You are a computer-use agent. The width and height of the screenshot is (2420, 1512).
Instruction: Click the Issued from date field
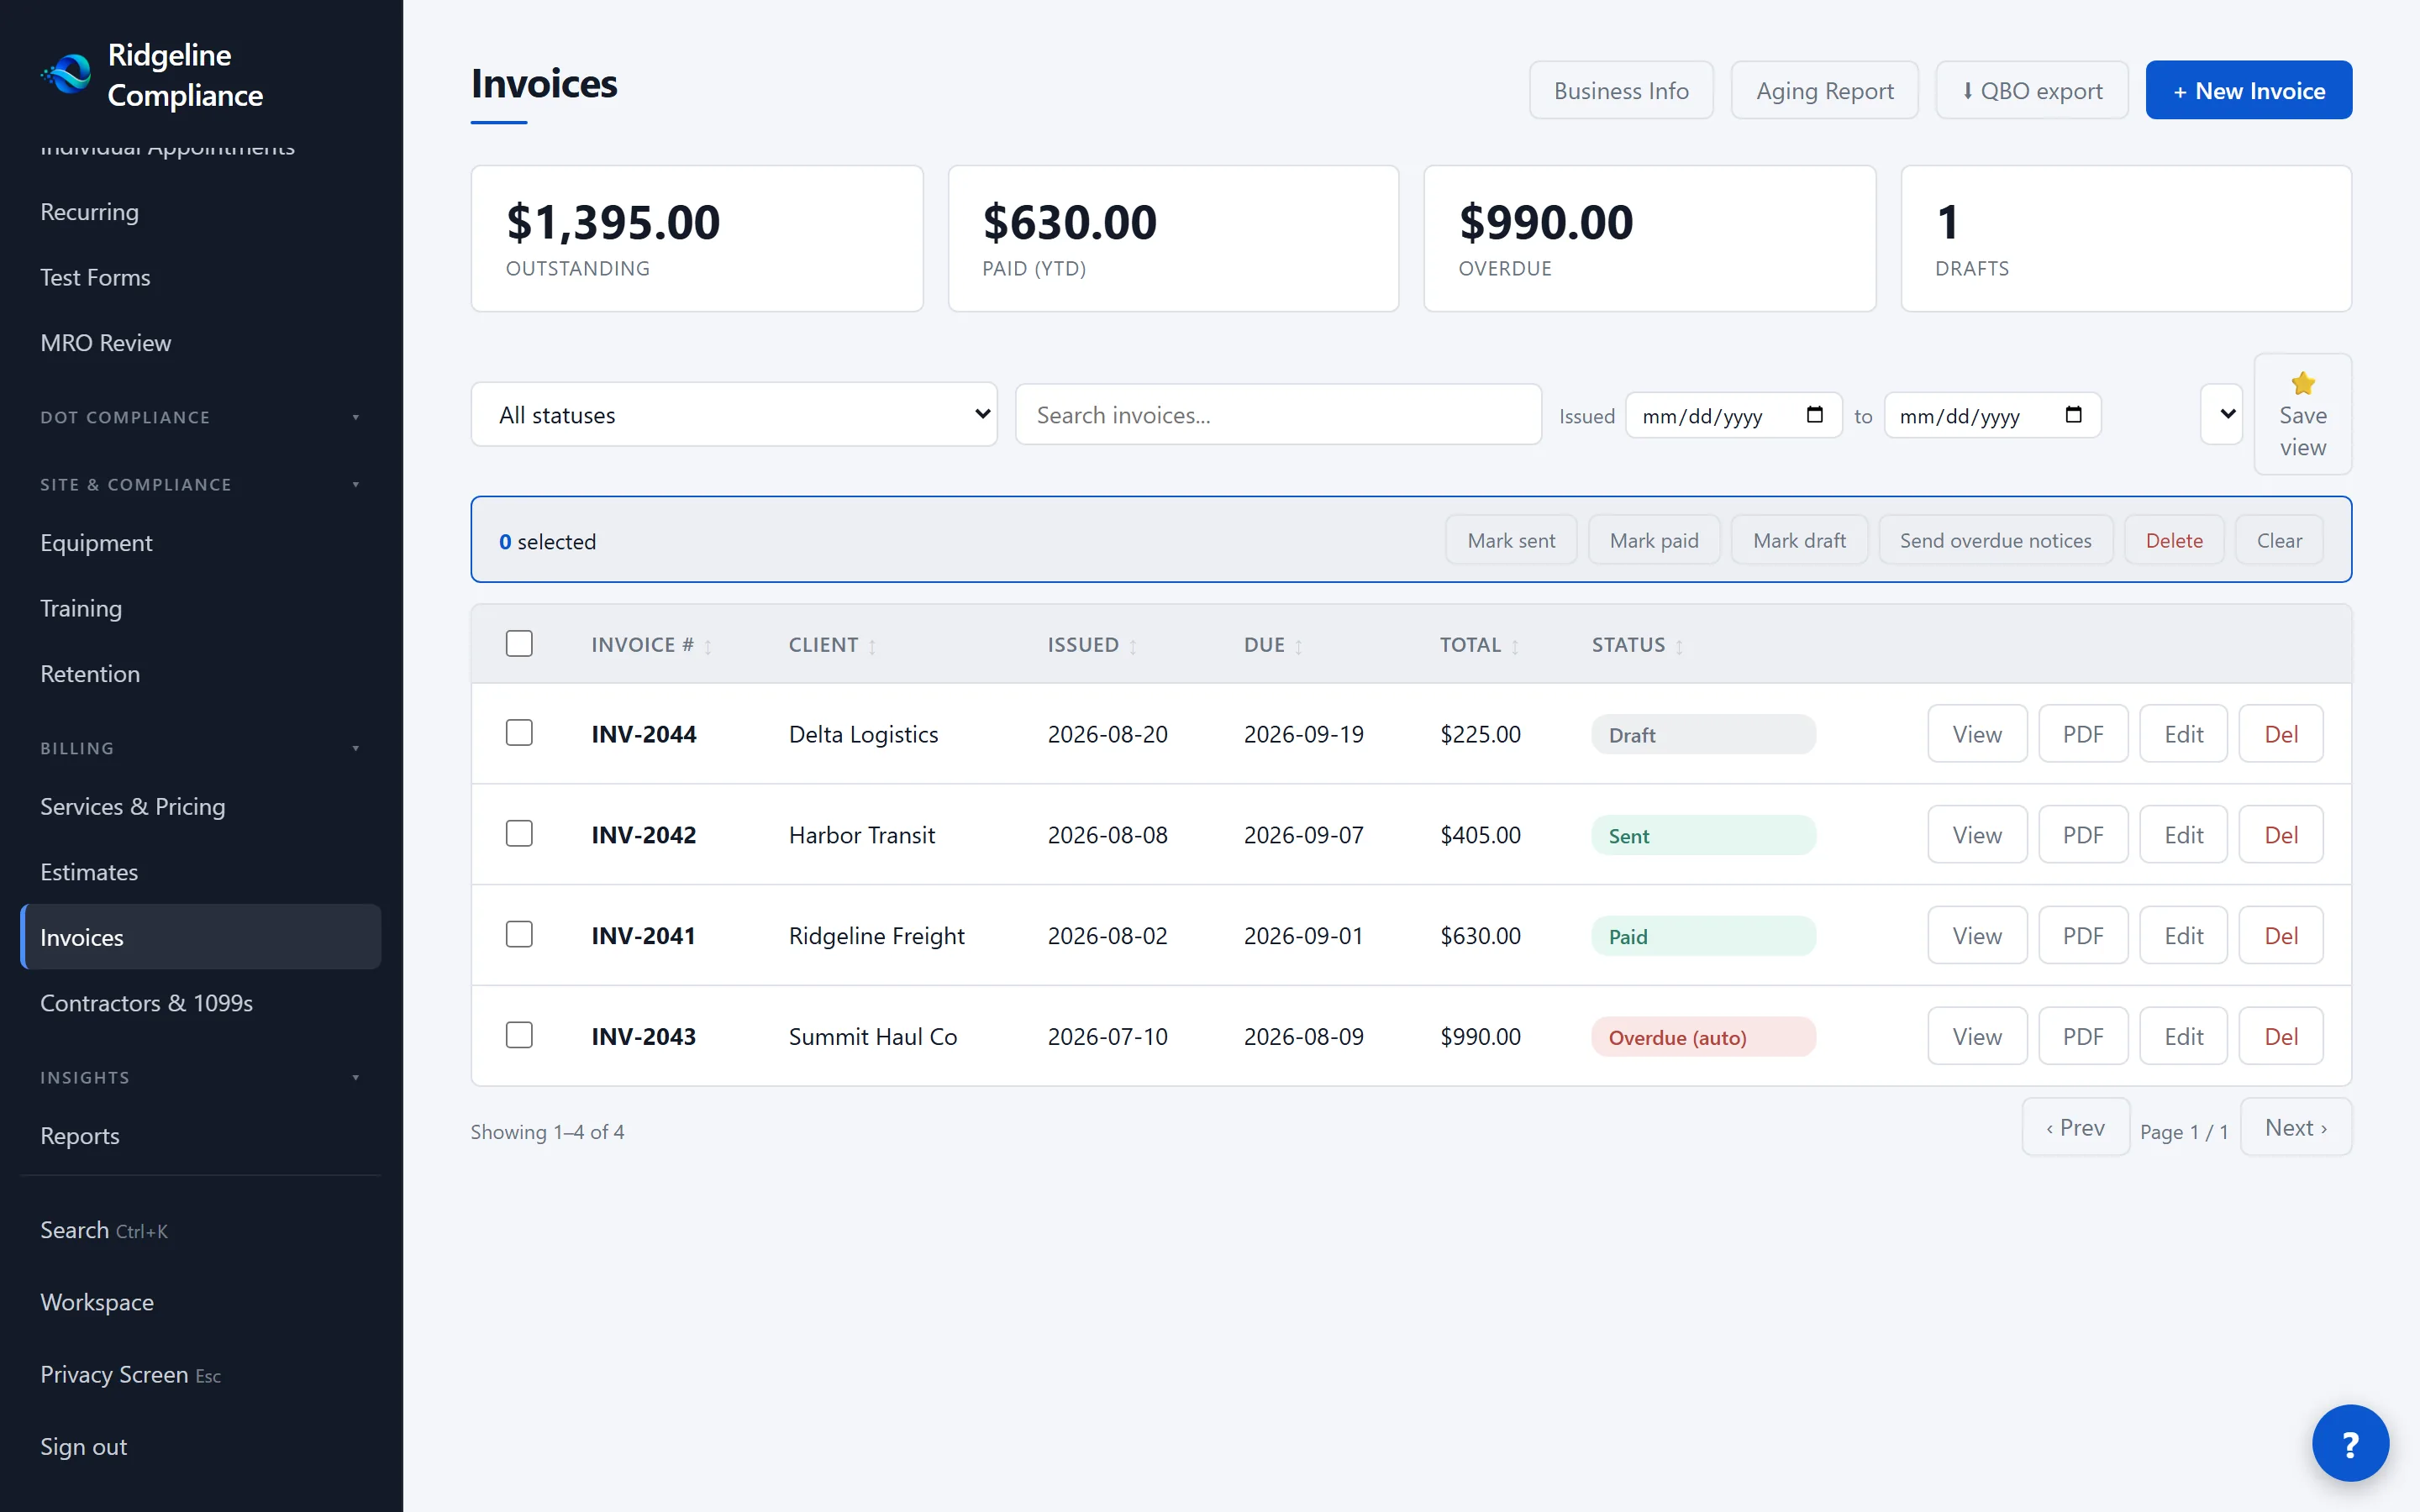pyautogui.click(x=1734, y=415)
